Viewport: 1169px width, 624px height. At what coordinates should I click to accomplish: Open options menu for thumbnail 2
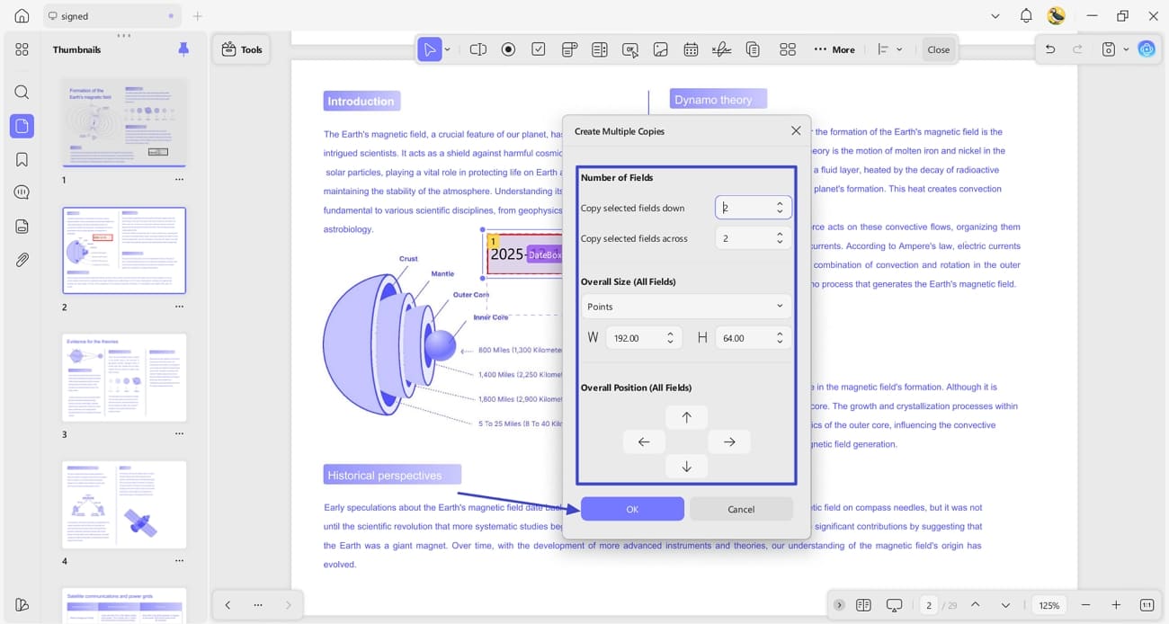179,307
